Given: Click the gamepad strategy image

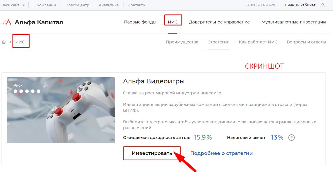Looking at the screenshot, I should click(x=61, y=110).
